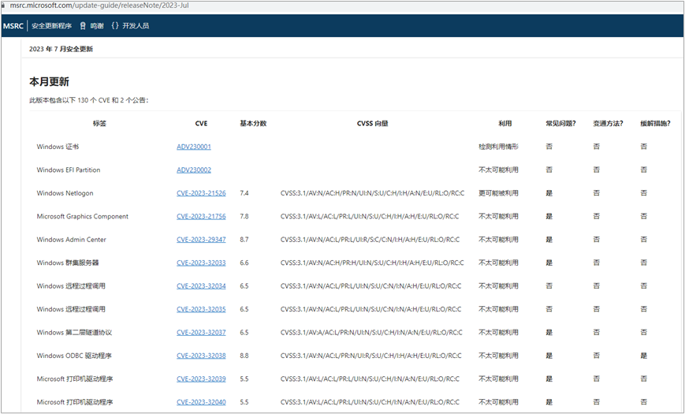Click the Windows 群集服务器 tag cell
Image resolution: width=685 pixels, height=414 pixels.
pos(68,263)
